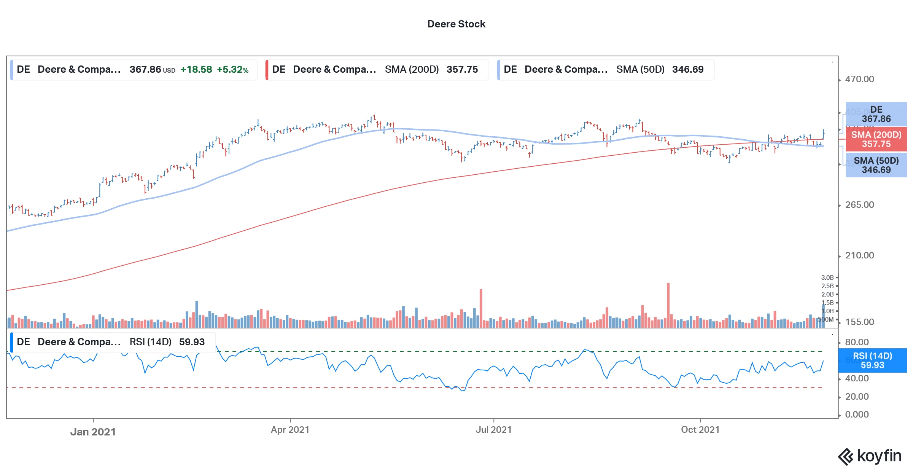This screenshot has width=913, height=472.
Task: Click the 155.00 price axis label
Action: coord(859,322)
